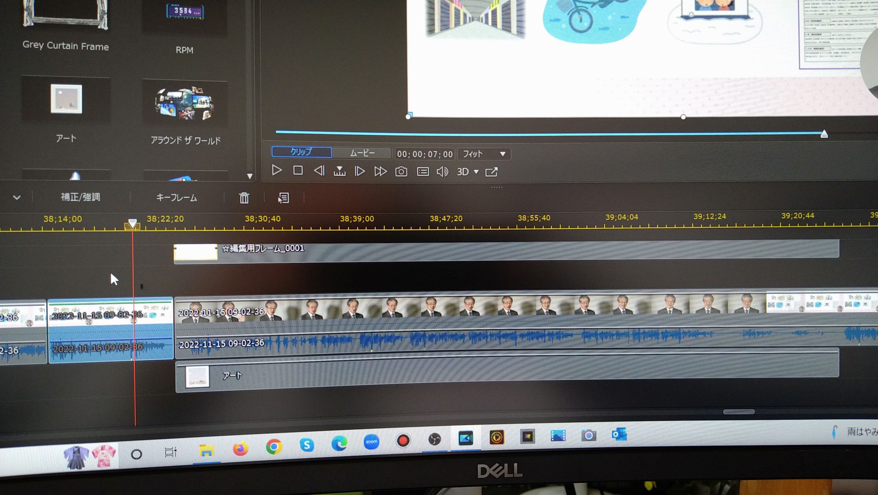Select the アート template thumbnail
878x495 pixels.
66,99
